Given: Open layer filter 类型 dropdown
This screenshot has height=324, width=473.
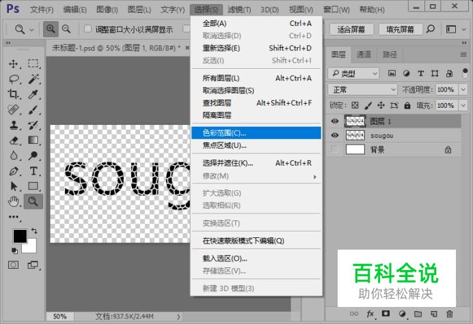Looking at the screenshot, I should (x=353, y=73).
